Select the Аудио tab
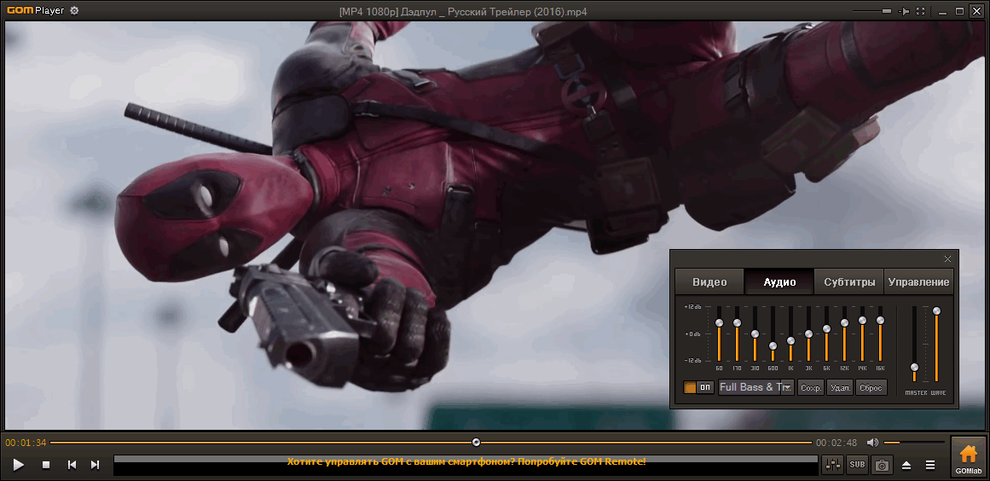Viewport: 990px width, 481px height. [x=779, y=281]
